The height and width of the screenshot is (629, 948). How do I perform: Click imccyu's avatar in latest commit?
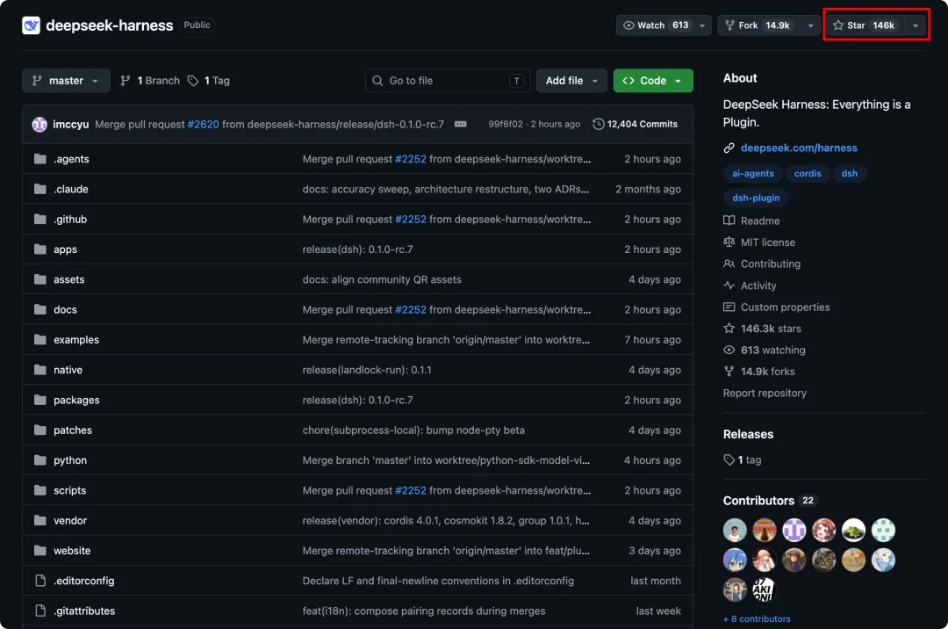tap(39, 124)
